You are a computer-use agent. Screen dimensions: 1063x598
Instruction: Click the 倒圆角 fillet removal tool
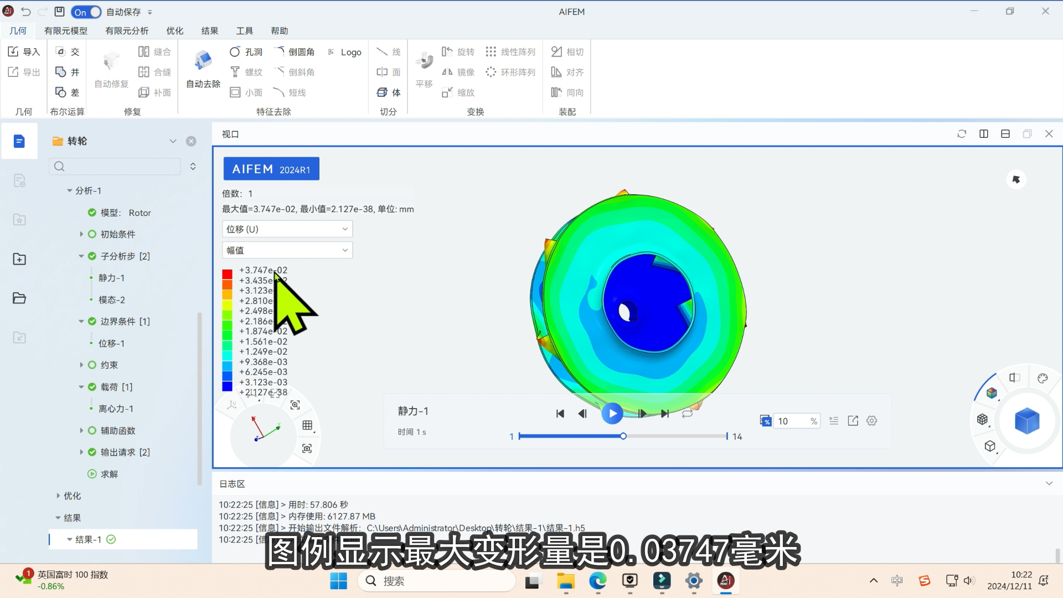295,51
